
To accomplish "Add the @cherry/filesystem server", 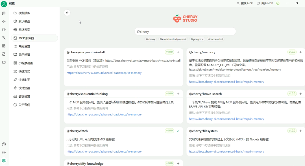I will click(301, 131).
